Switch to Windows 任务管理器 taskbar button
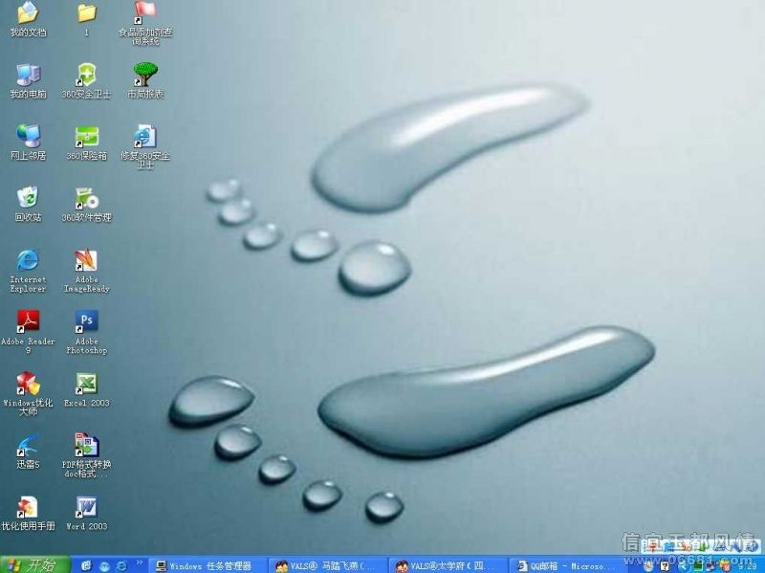The height and width of the screenshot is (573, 765). 208,565
